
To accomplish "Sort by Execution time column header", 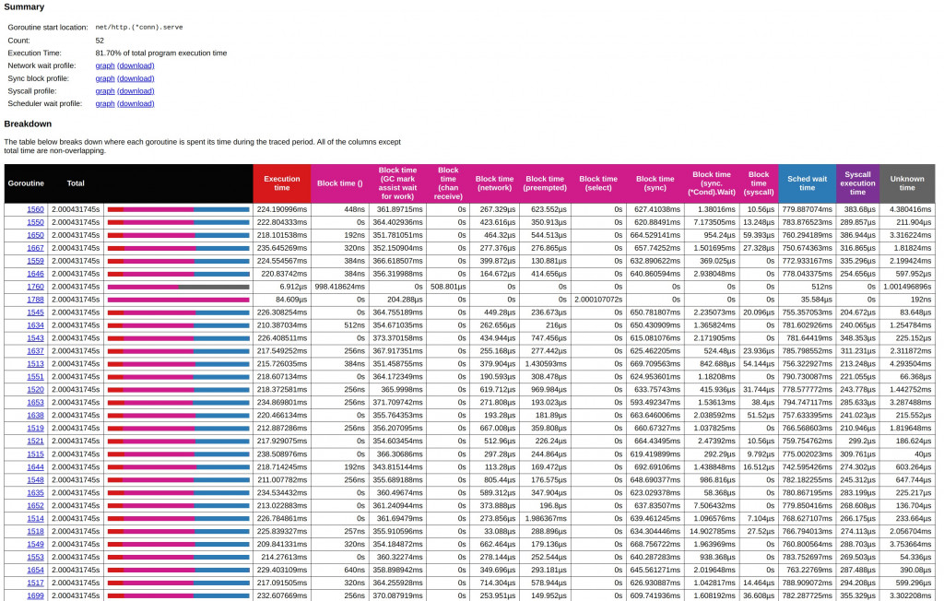I will click(x=282, y=183).
